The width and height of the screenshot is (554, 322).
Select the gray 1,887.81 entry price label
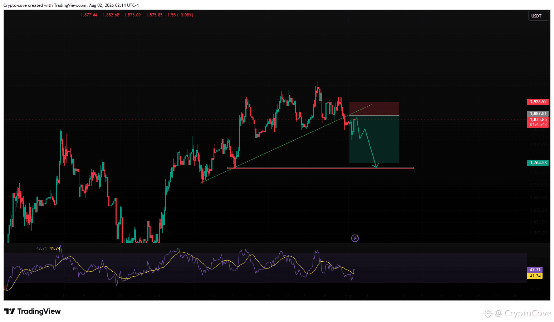[538, 114]
